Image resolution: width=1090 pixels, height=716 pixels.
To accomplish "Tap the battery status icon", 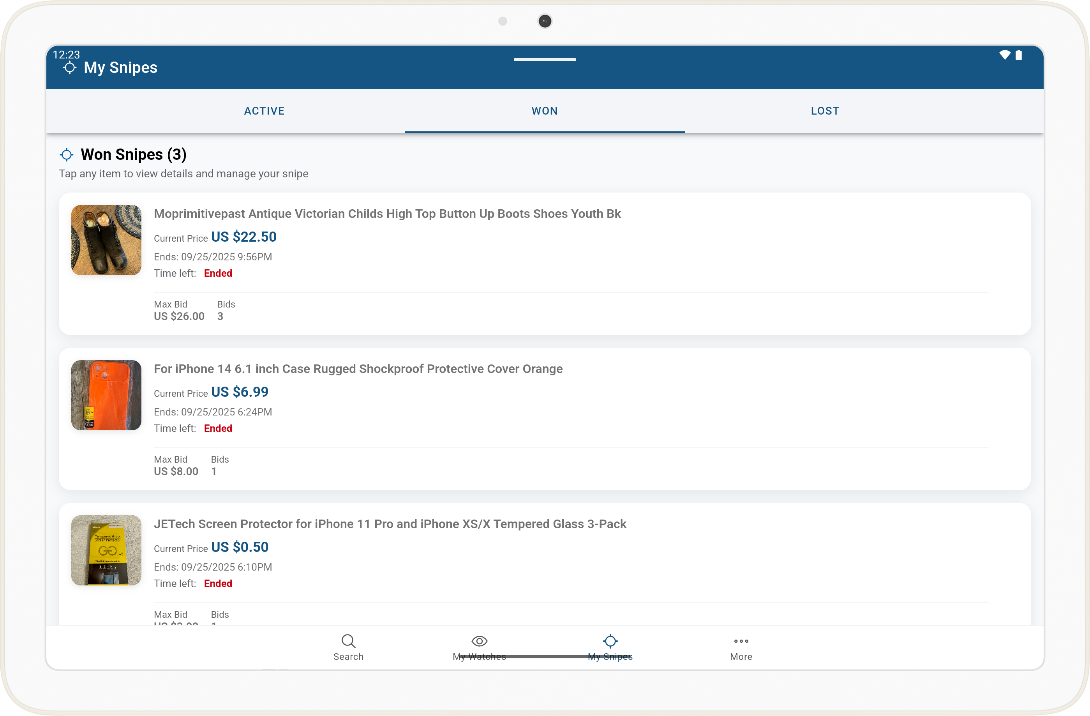I will point(1019,55).
